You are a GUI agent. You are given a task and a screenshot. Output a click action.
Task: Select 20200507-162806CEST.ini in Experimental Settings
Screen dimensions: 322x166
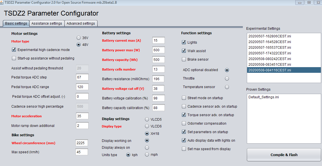coord(284,36)
